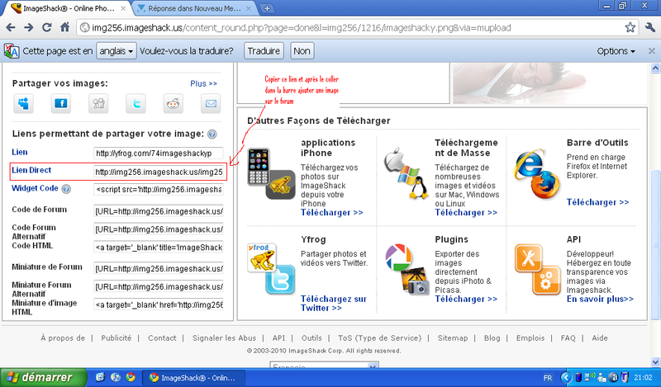Click Télécharger under Barre d'Outils
Image resolution: width=661 pixels, height=387 pixels.
(x=597, y=202)
